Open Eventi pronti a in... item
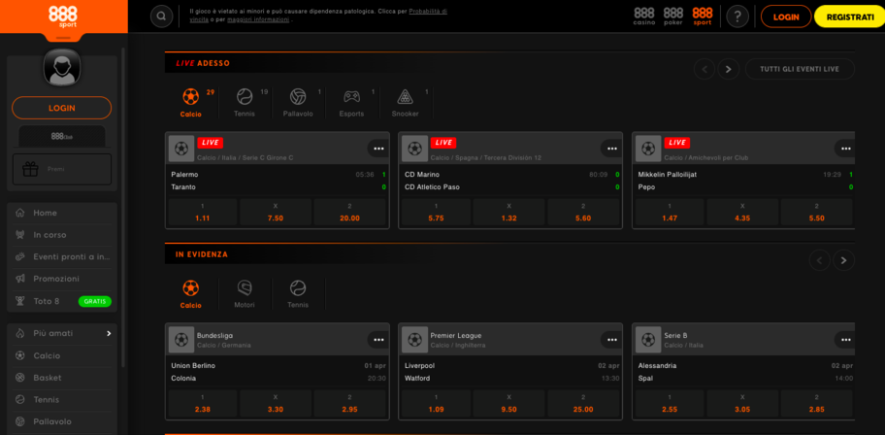The image size is (885, 435). tap(62, 256)
